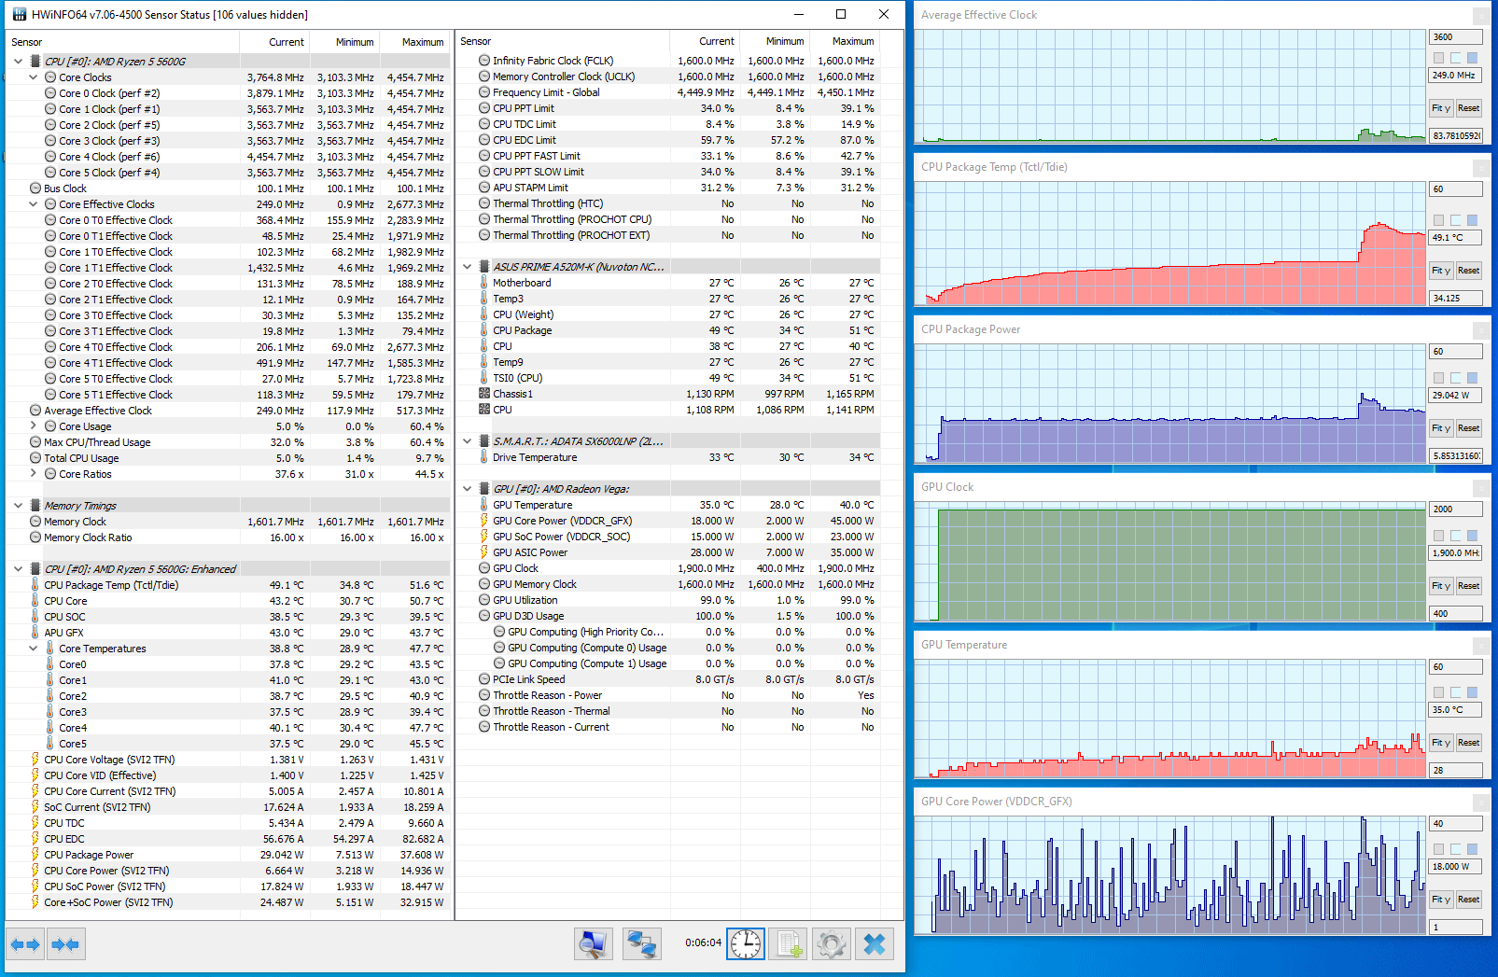Reset the elapsed time clock icon
This screenshot has height=977, width=1498.
click(x=746, y=944)
